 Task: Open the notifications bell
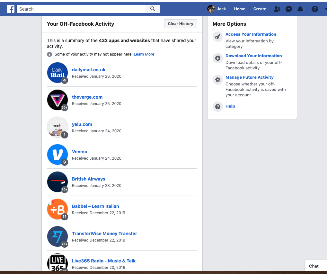pyautogui.click(x=300, y=9)
